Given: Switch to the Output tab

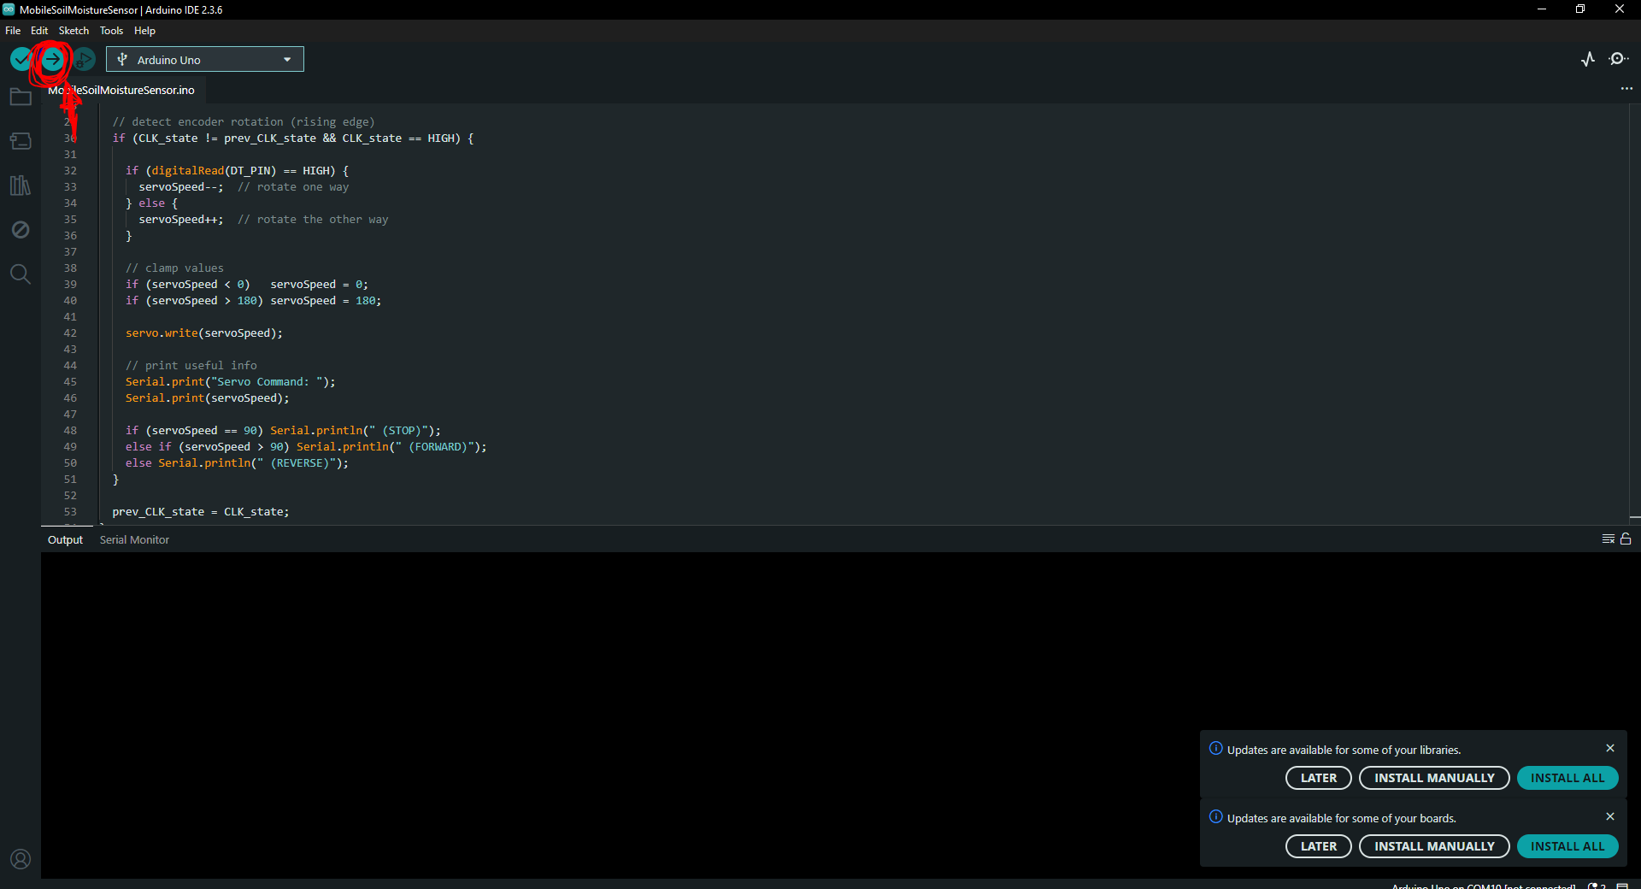Looking at the screenshot, I should coord(65,540).
